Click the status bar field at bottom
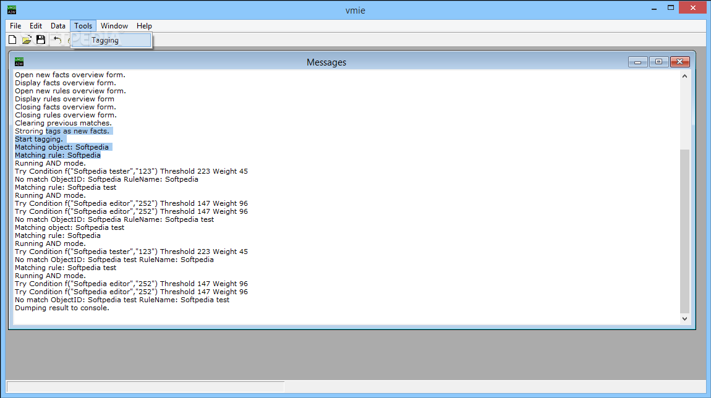The width and height of the screenshot is (711, 398). 145,387
